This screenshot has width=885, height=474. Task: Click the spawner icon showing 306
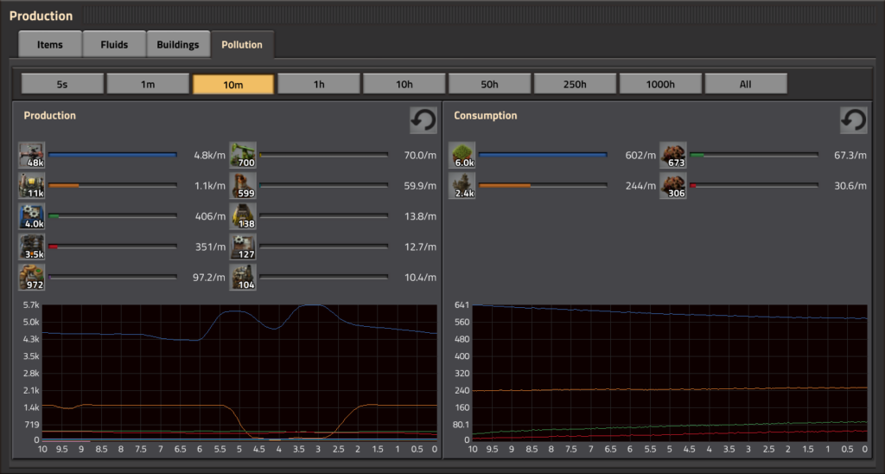(672, 186)
